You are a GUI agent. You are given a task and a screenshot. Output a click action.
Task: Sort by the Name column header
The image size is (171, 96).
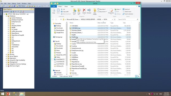click(x=71, y=23)
